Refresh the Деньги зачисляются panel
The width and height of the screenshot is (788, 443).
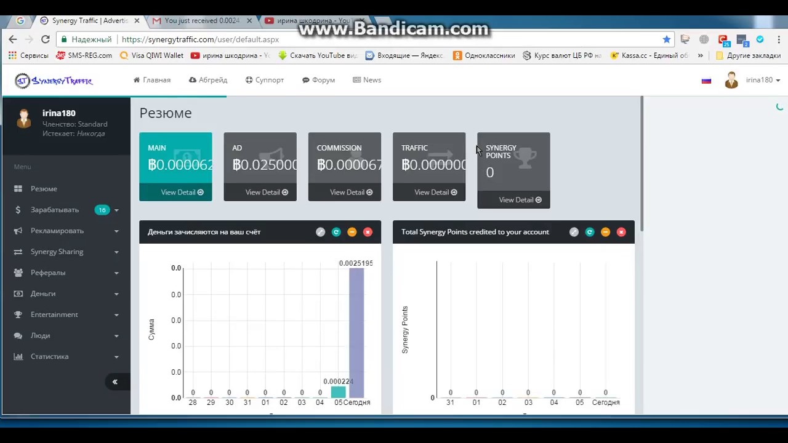coord(336,232)
